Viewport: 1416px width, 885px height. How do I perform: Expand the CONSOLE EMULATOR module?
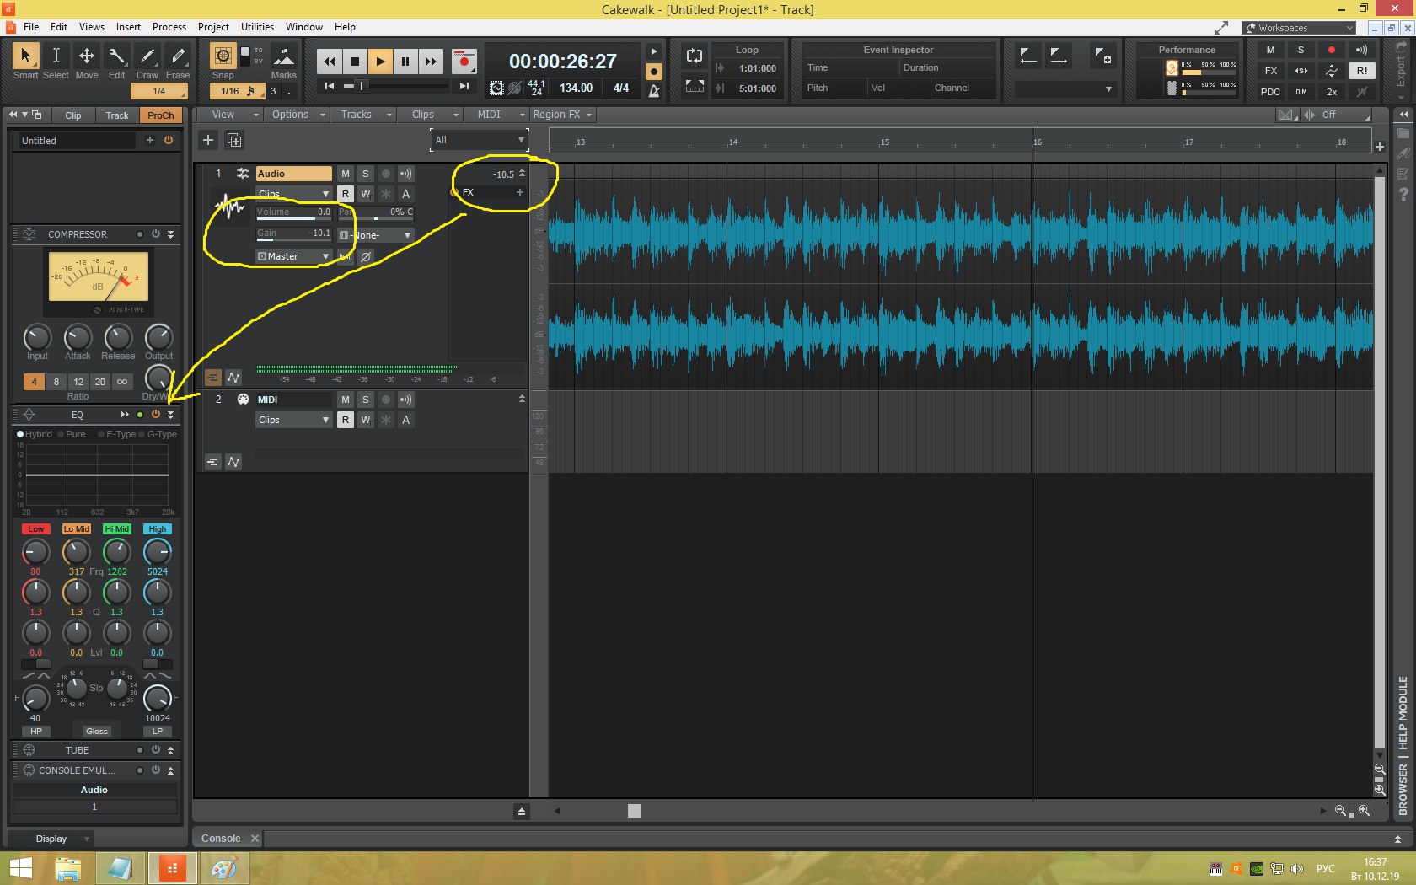point(171,770)
